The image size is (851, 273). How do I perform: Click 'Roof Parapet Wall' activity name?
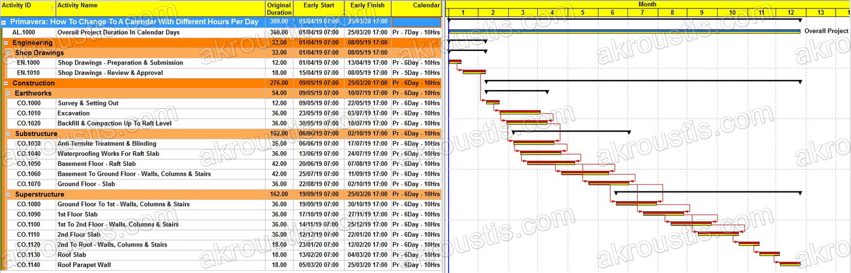[x=84, y=265]
